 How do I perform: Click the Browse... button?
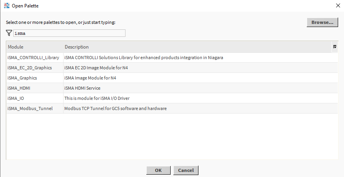pos(322,22)
